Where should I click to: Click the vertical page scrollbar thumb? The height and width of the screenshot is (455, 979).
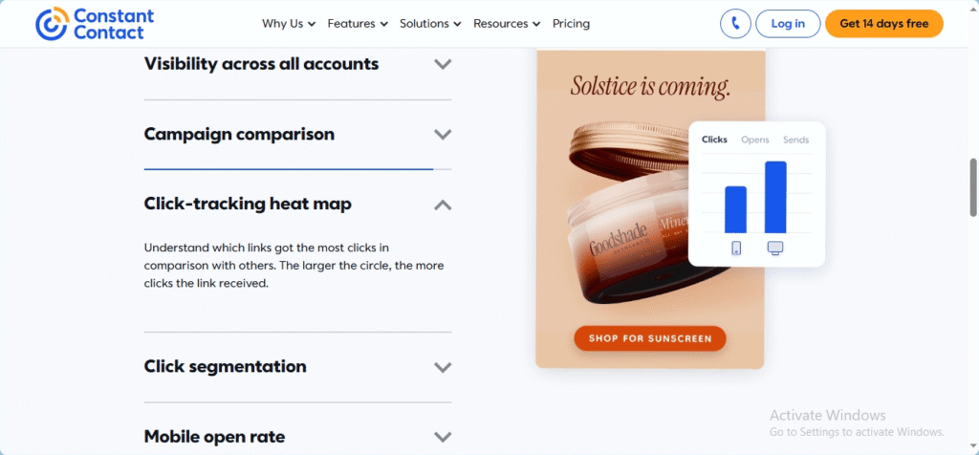pyautogui.click(x=973, y=187)
